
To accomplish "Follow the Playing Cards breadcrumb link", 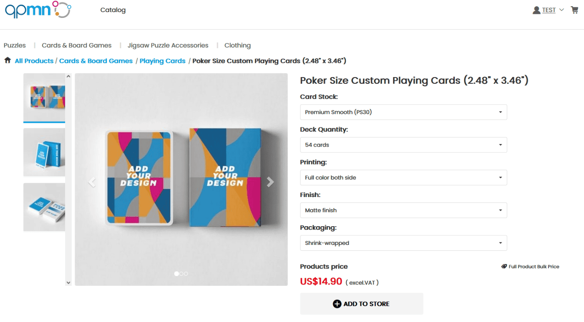I will tap(162, 61).
